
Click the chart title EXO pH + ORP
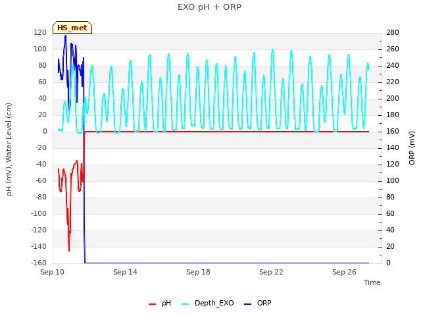209,7
